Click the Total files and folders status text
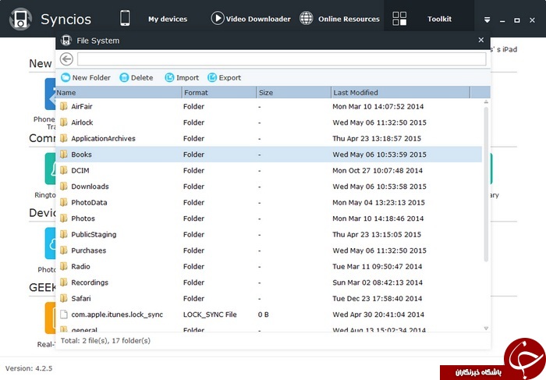The image size is (546, 380). pyautogui.click(x=105, y=341)
